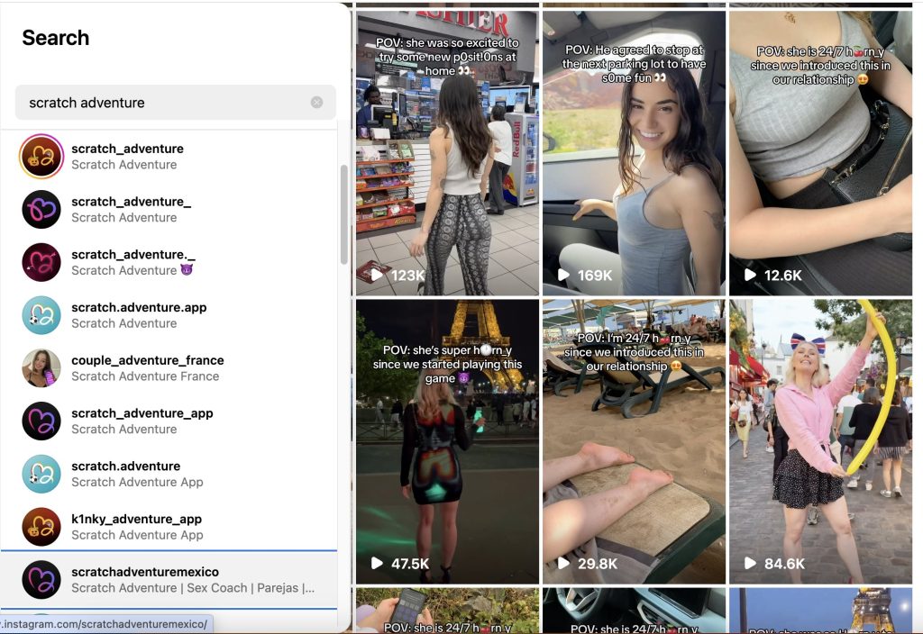923x634 pixels.
Task: Play the beach reel with 29.8K views
Action: [x=634, y=441]
